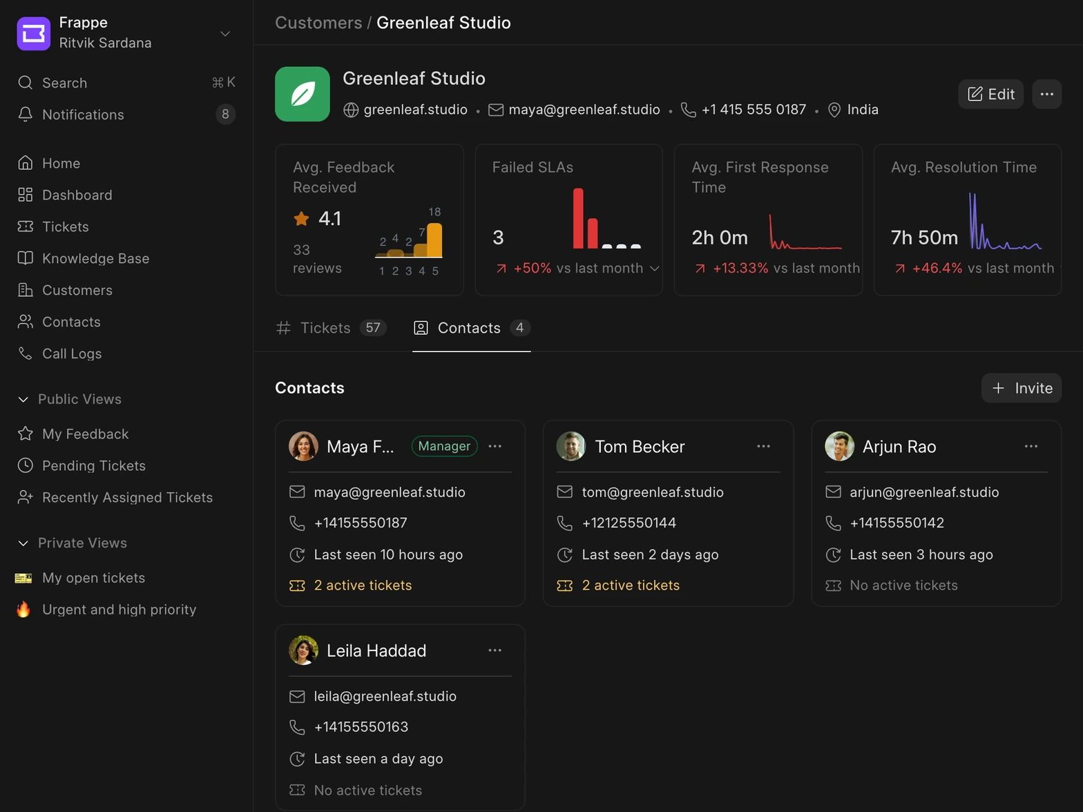
Task: Click the more options button beside Edit
Action: coord(1046,94)
